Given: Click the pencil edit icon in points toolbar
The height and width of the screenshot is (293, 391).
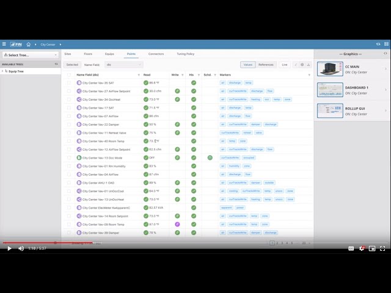Looking at the screenshot, I should (x=296, y=65).
